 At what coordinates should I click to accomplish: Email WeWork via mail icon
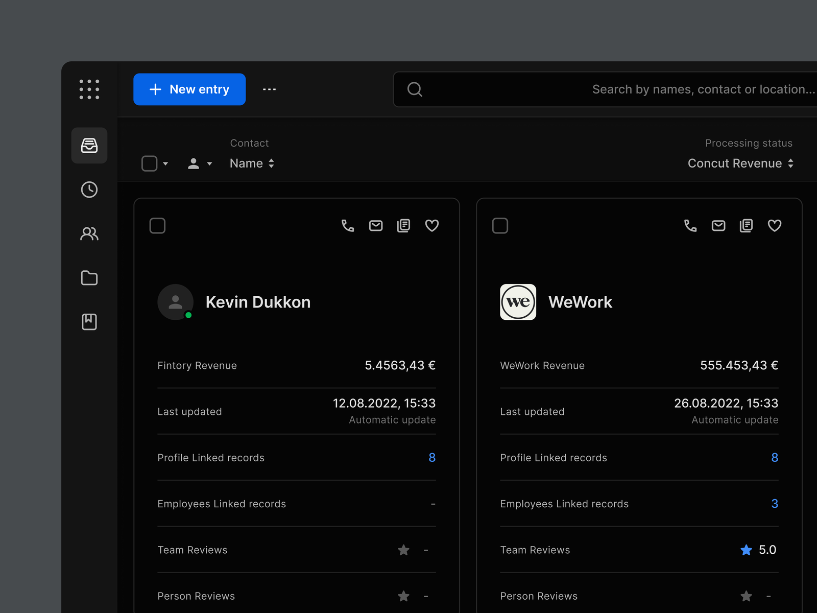point(718,226)
